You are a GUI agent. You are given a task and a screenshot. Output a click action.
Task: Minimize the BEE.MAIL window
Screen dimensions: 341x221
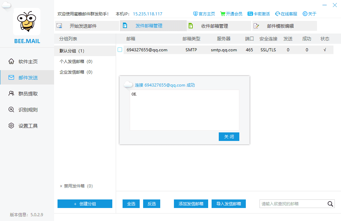pyautogui.click(x=325, y=5)
